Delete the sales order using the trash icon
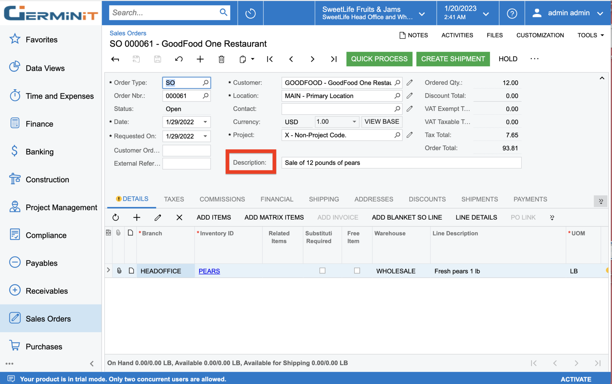612x384 pixels. (221, 59)
